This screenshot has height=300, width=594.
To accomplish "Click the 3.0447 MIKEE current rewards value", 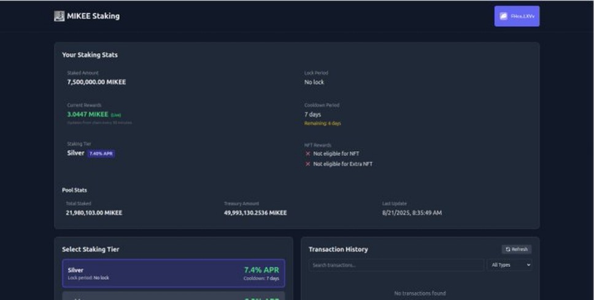I will [88, 114].
